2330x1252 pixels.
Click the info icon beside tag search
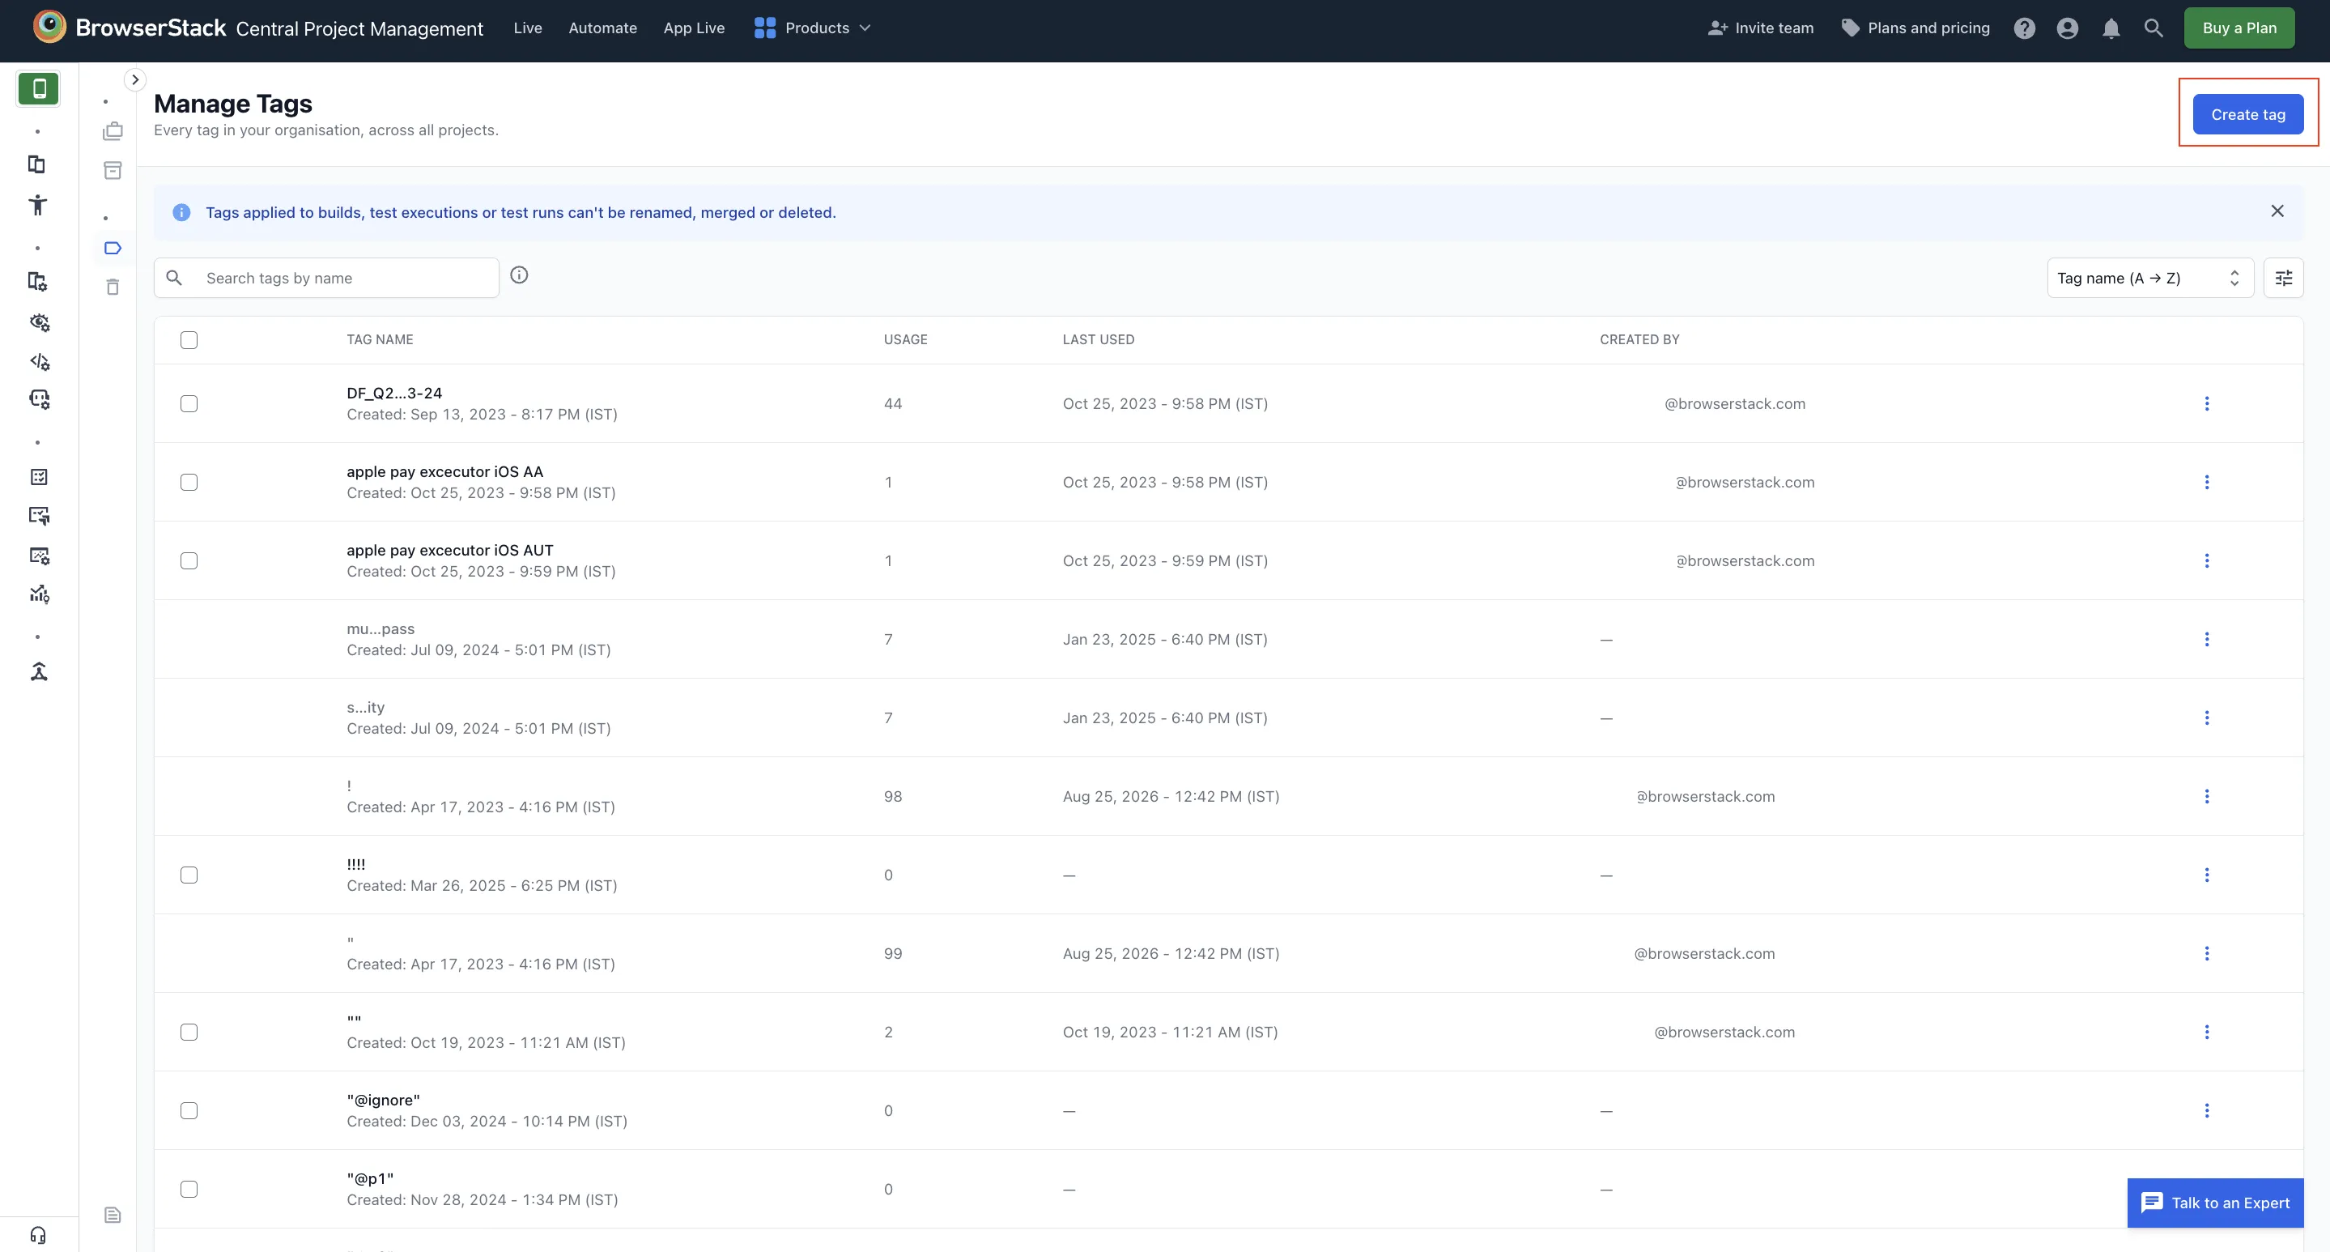pyautogui.click(x=519, y=275)
